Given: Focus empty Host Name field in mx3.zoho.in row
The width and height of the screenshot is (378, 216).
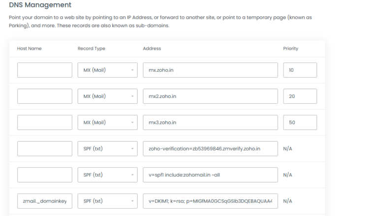Looking at the screenshot, I should click(45, 123).
